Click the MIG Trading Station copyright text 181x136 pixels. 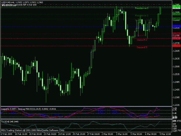(x=33, y=130)
